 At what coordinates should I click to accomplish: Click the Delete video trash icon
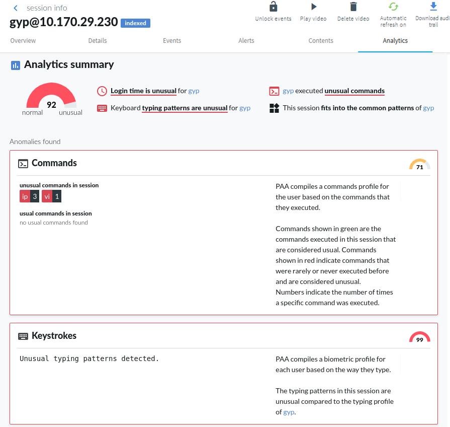[x=353, y=7]
